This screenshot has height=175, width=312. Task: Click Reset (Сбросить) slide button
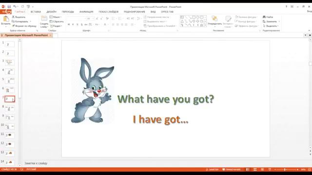57,21
